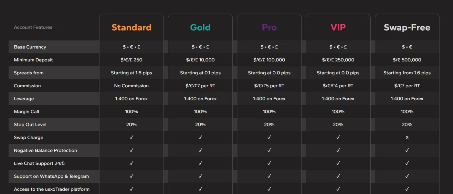The width and height of the screenshot is (453, 194).
Task: Click the VIP minimum deposit of 250,000
Action: click(x=338, y=60)
